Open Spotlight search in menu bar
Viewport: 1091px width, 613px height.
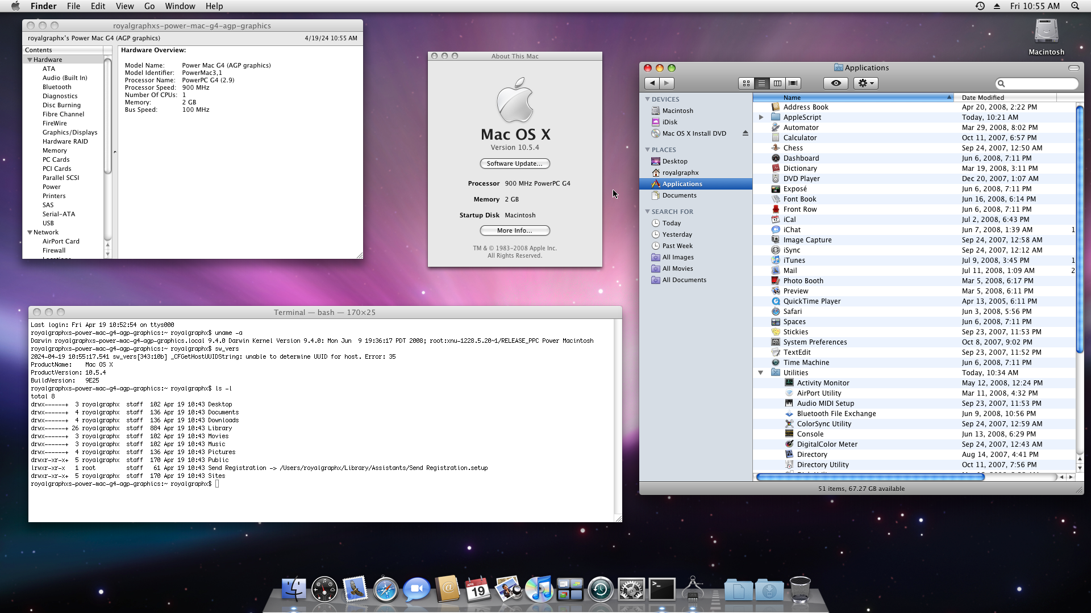point(1075,6)
